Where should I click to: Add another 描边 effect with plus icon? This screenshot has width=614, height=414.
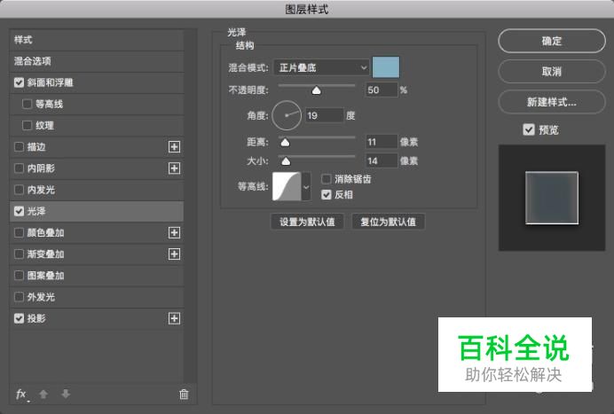[174, 147]
